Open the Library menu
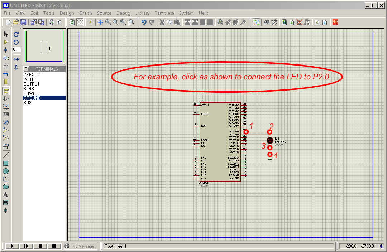Viewport: 387px width, 252px height. coord(142,13)
